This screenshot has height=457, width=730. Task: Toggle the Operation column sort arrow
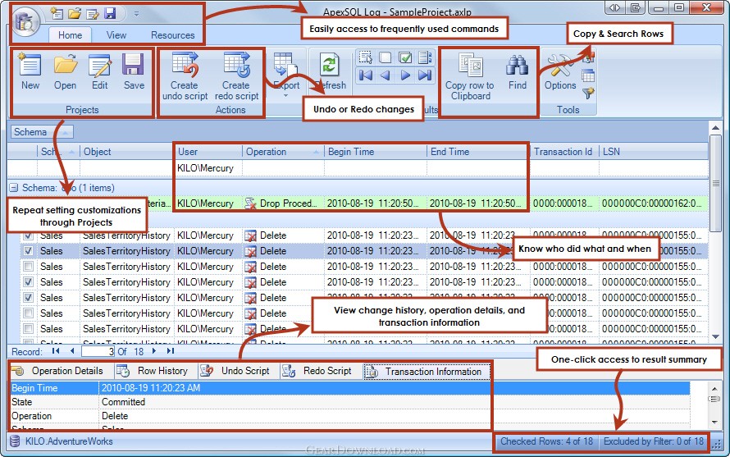coord(316,152)
